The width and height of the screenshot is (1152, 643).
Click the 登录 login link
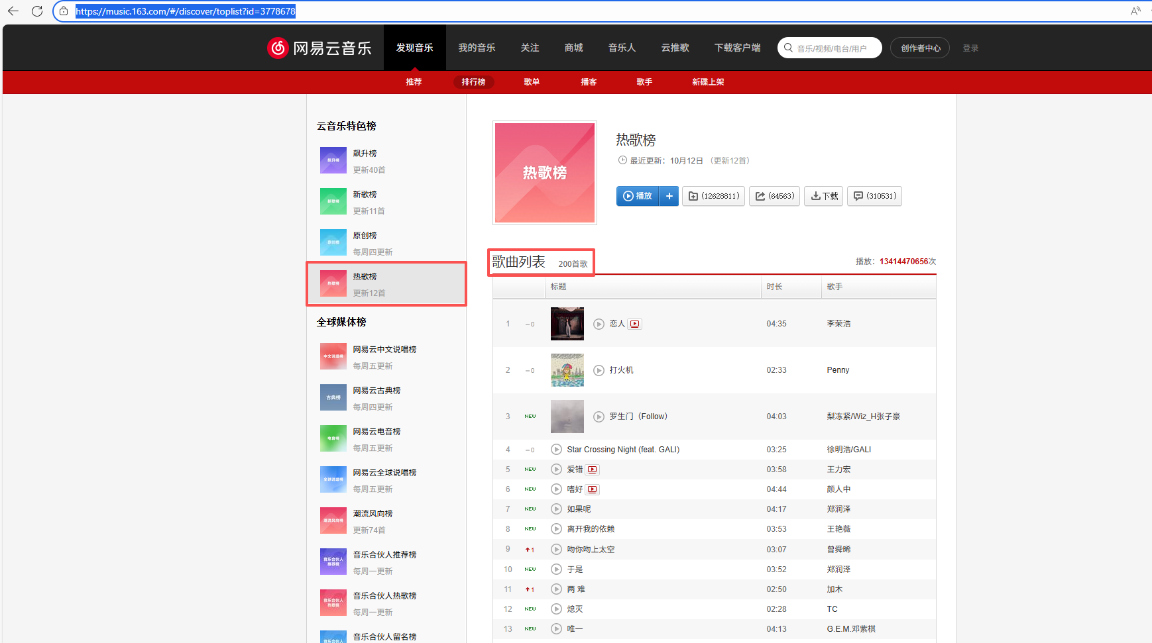click(x=970, y=48)
